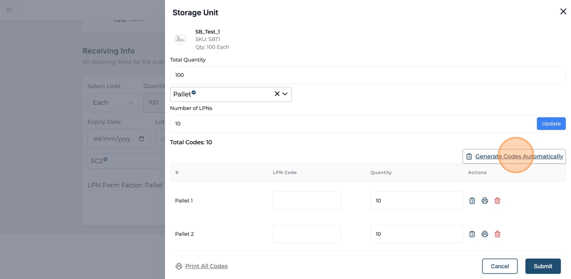This screenshot has height=279, width=571.
Task: Expand the Pallet form factor dropdown
Action: point(285,94)
